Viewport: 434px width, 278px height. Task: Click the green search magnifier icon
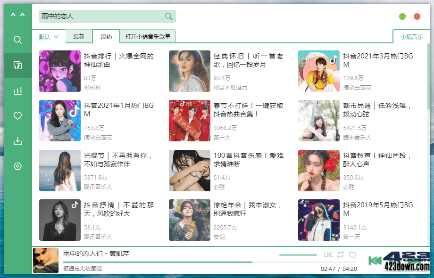168,16
